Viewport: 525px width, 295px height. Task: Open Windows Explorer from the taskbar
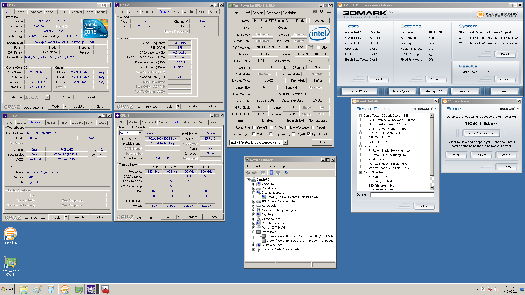pos(24,289)
